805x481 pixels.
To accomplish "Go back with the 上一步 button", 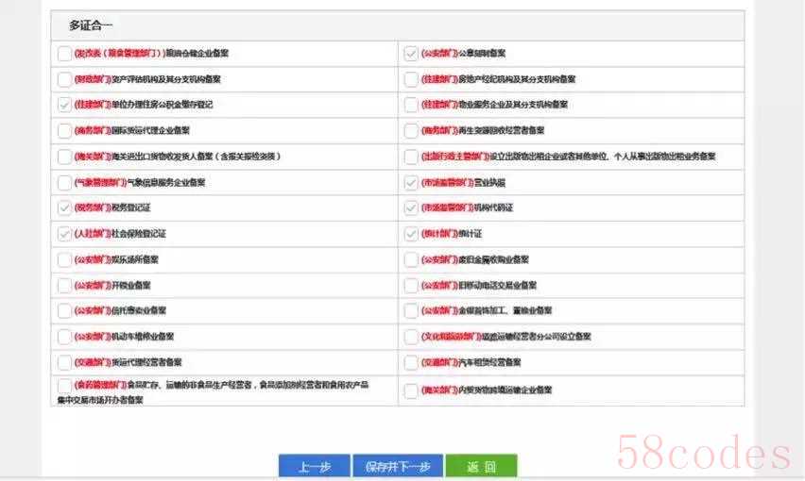I will (x=315, y=466).
